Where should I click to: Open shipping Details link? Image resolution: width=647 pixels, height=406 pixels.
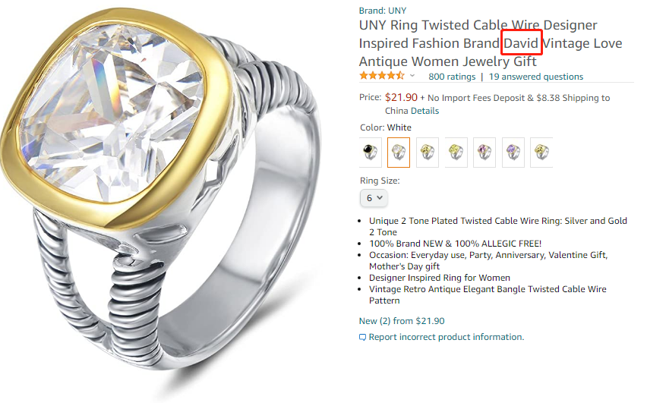coord(423,111)
